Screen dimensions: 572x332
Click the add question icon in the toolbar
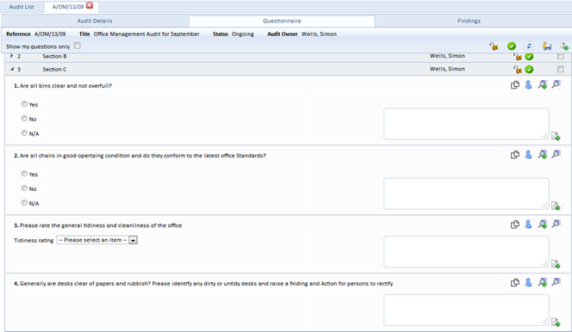564,46
